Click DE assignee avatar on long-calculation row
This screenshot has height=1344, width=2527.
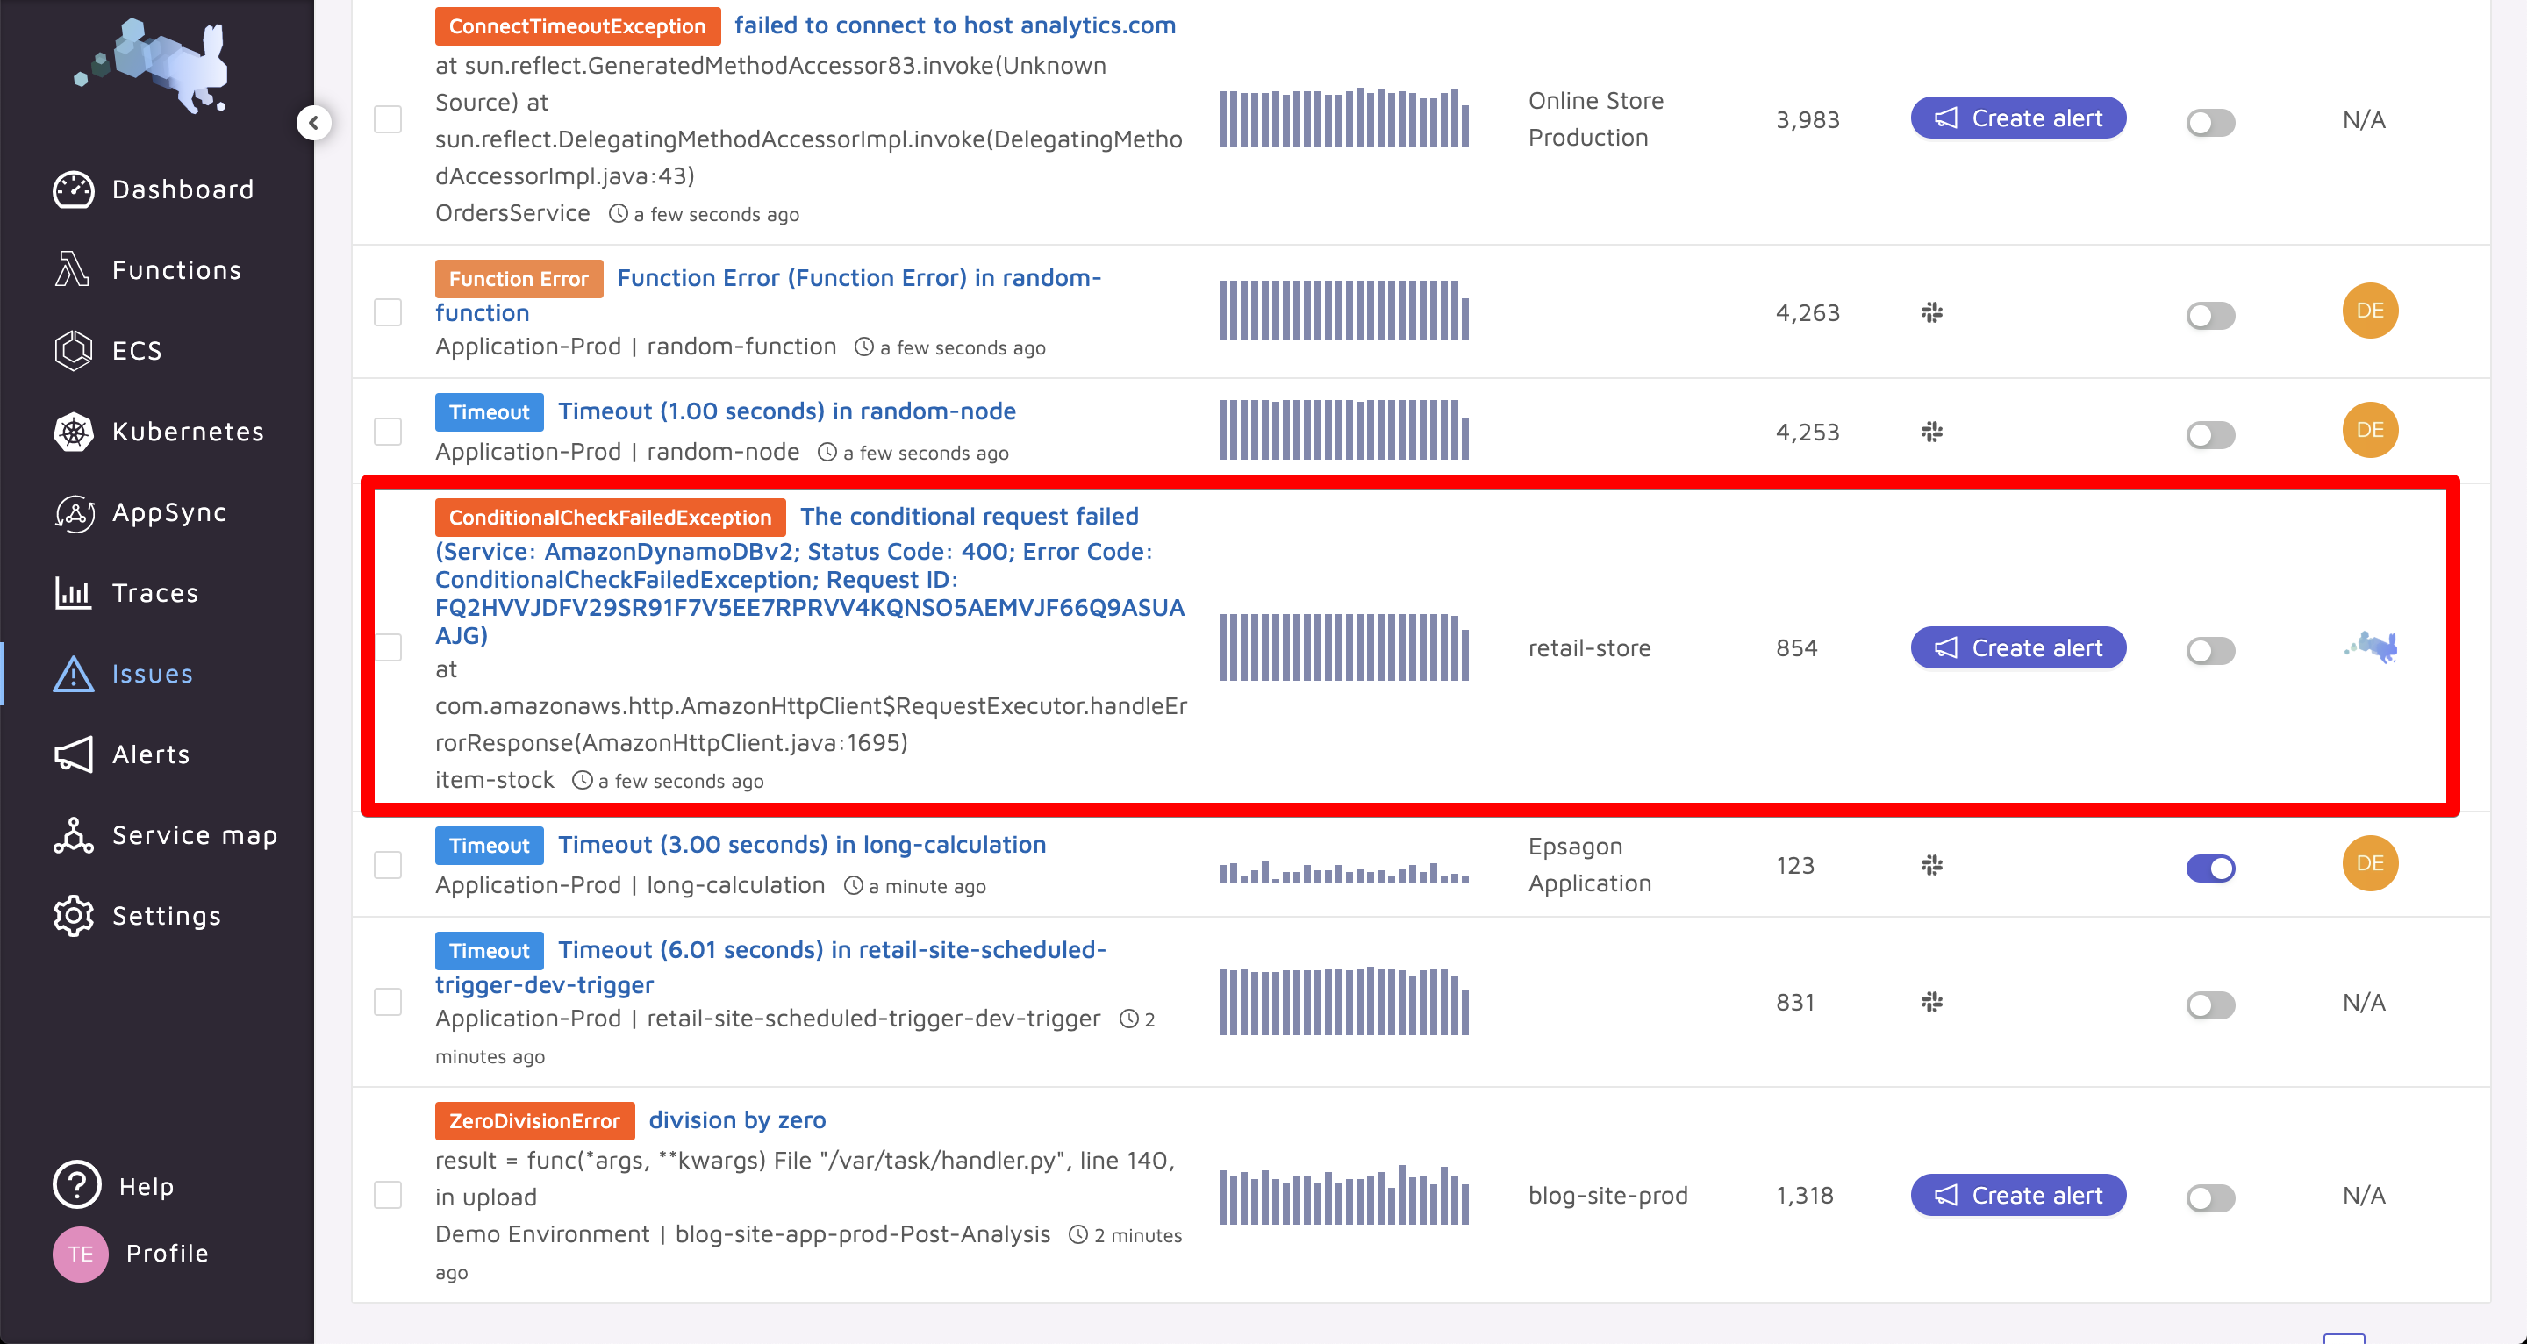click(x=2370, y=863)
